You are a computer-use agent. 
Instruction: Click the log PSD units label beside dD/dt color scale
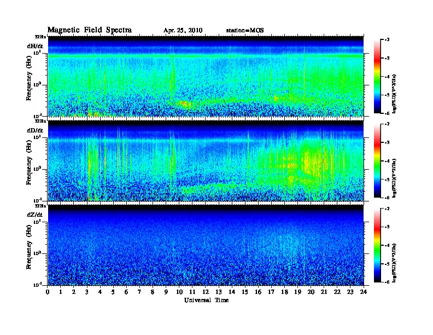394,178
